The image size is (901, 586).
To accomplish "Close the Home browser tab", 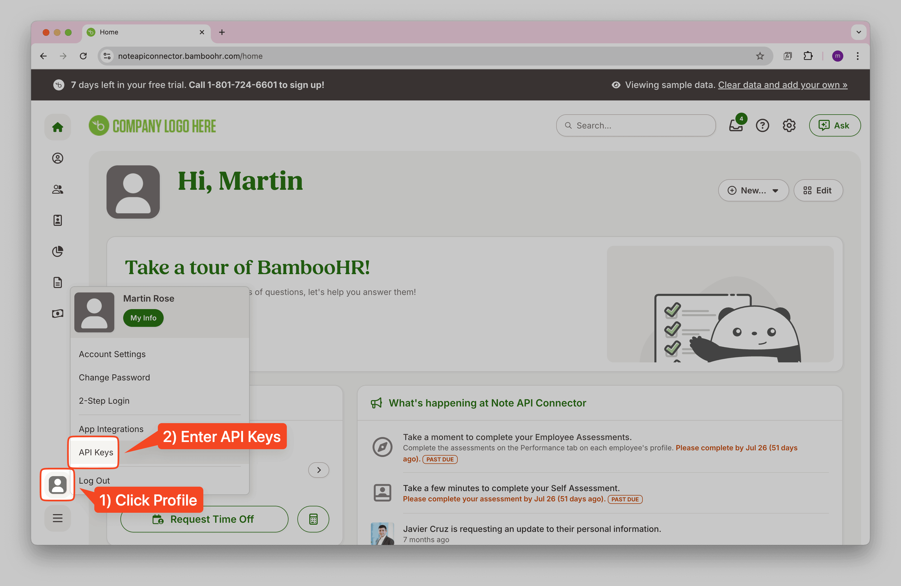I will (202, 32).
